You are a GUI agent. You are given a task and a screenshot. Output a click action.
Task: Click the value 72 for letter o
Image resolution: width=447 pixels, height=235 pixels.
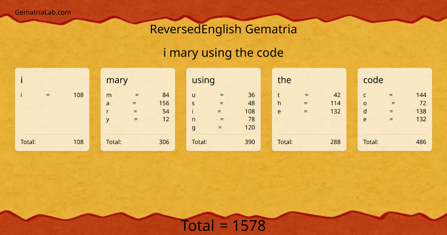point(423,103)
